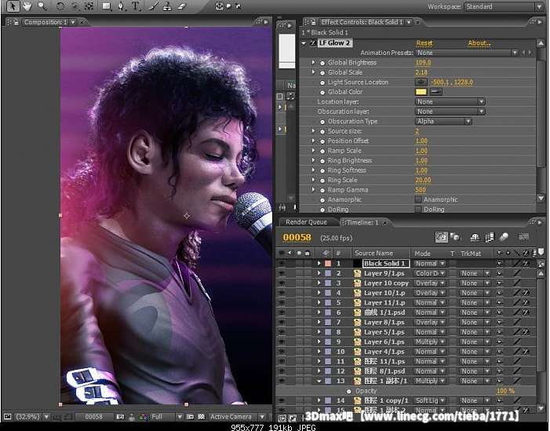Show channel with RGB circles icon
The image size is (550, 431).
coord(143,417)
